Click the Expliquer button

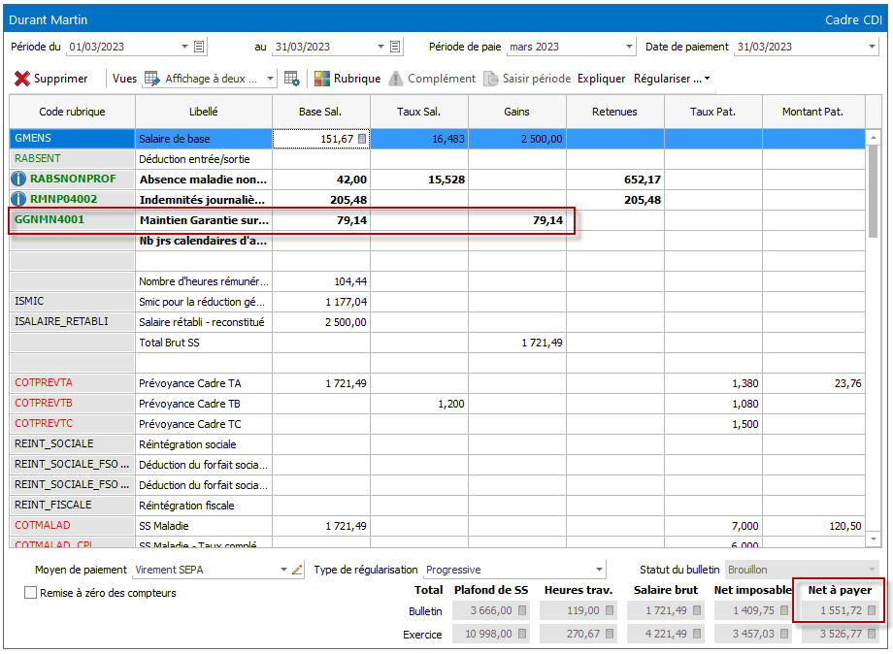point(601,79)
